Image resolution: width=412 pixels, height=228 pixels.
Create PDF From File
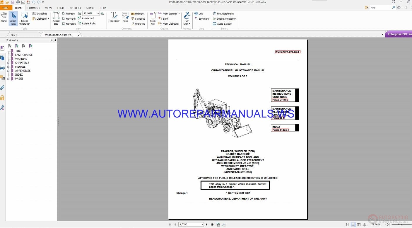(153, 18)
